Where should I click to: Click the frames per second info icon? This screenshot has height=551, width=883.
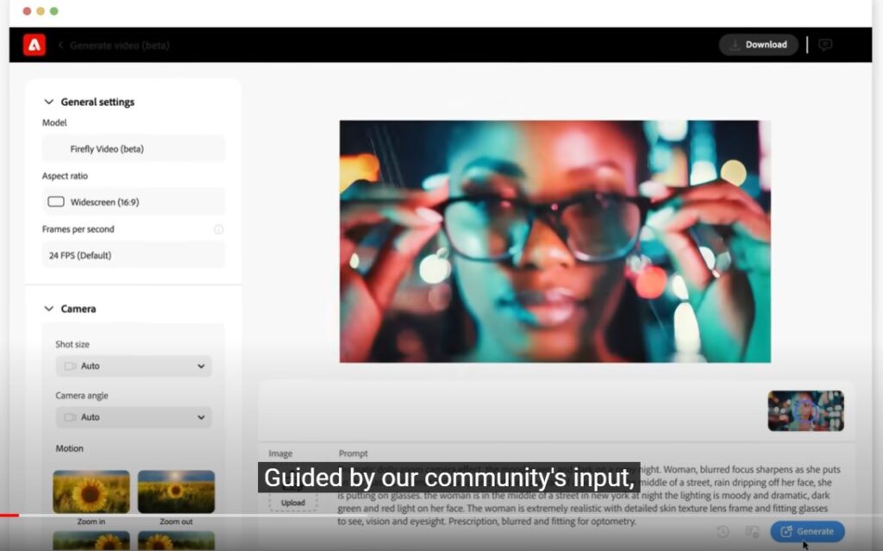click(218, 229)
